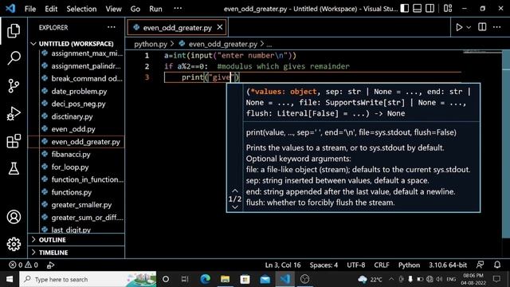Screen dimensions: 510x287
Task: Open the Run menu
Action: [x=155, y=9]
